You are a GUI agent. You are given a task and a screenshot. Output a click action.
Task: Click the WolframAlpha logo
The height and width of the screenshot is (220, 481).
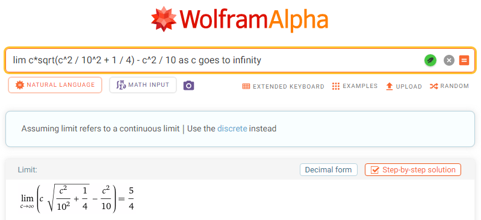240,19
